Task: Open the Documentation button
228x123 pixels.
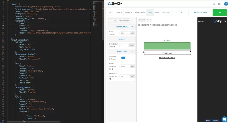Action: coord(124,21)
